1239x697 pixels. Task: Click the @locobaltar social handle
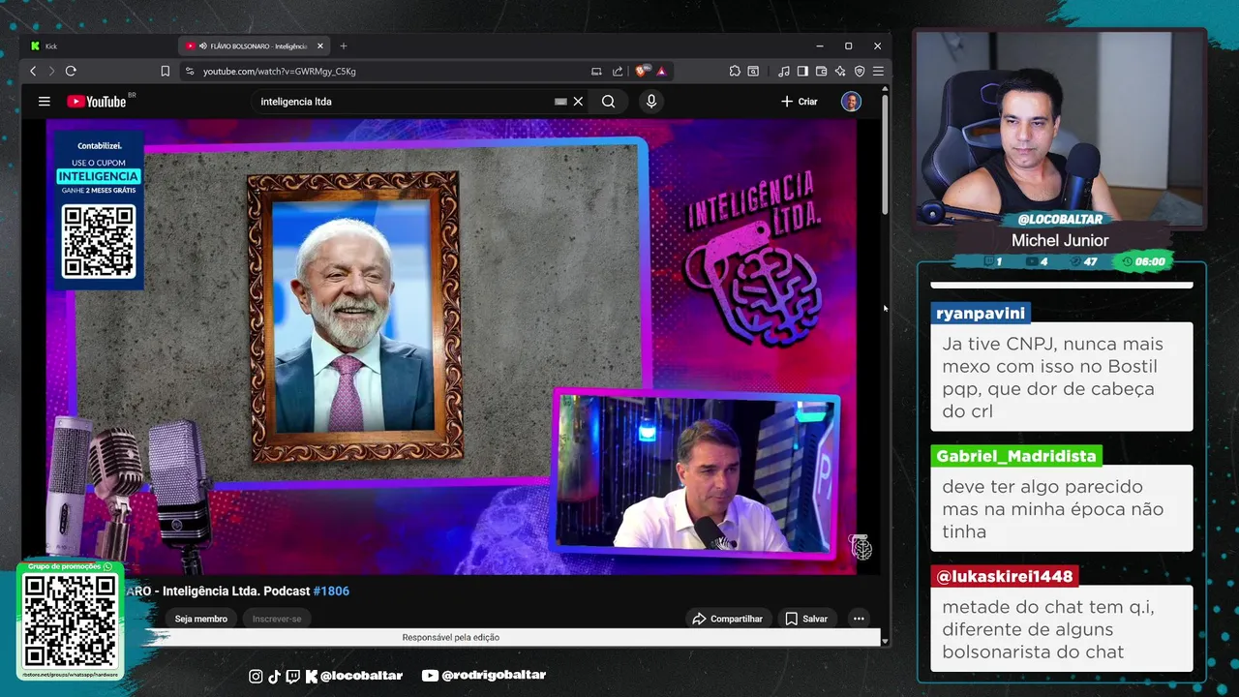[x=361, y=676]
